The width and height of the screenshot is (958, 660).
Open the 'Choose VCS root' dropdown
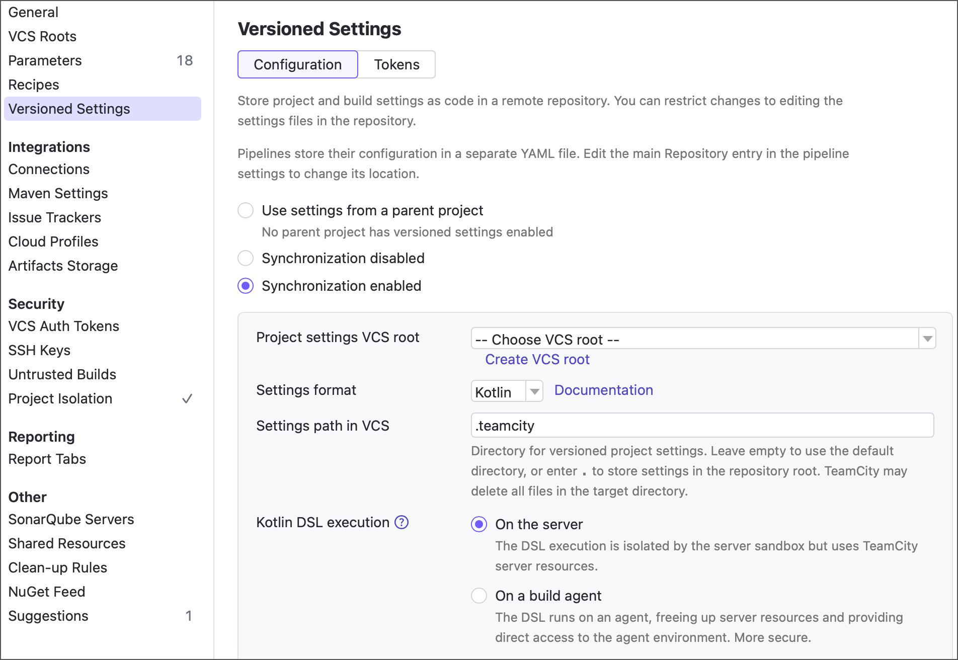coord(703,339)
